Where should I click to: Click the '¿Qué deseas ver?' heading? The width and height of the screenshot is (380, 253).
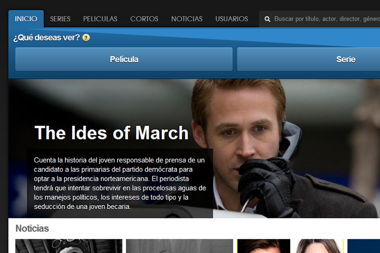[x=47, y=38]
